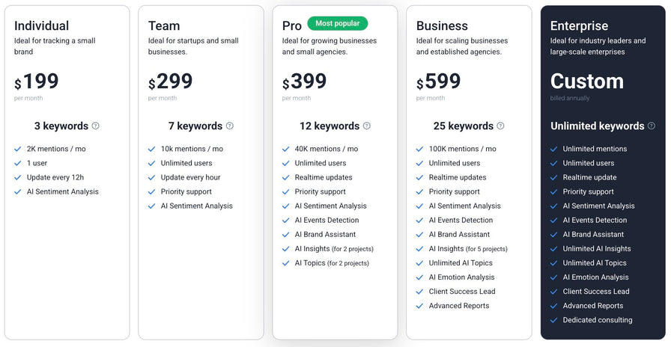Image resolution: width=671 pixels, height=347 pixels.
Task: Click checkmark beside Dedicated consulting
Action: [553, 320]
